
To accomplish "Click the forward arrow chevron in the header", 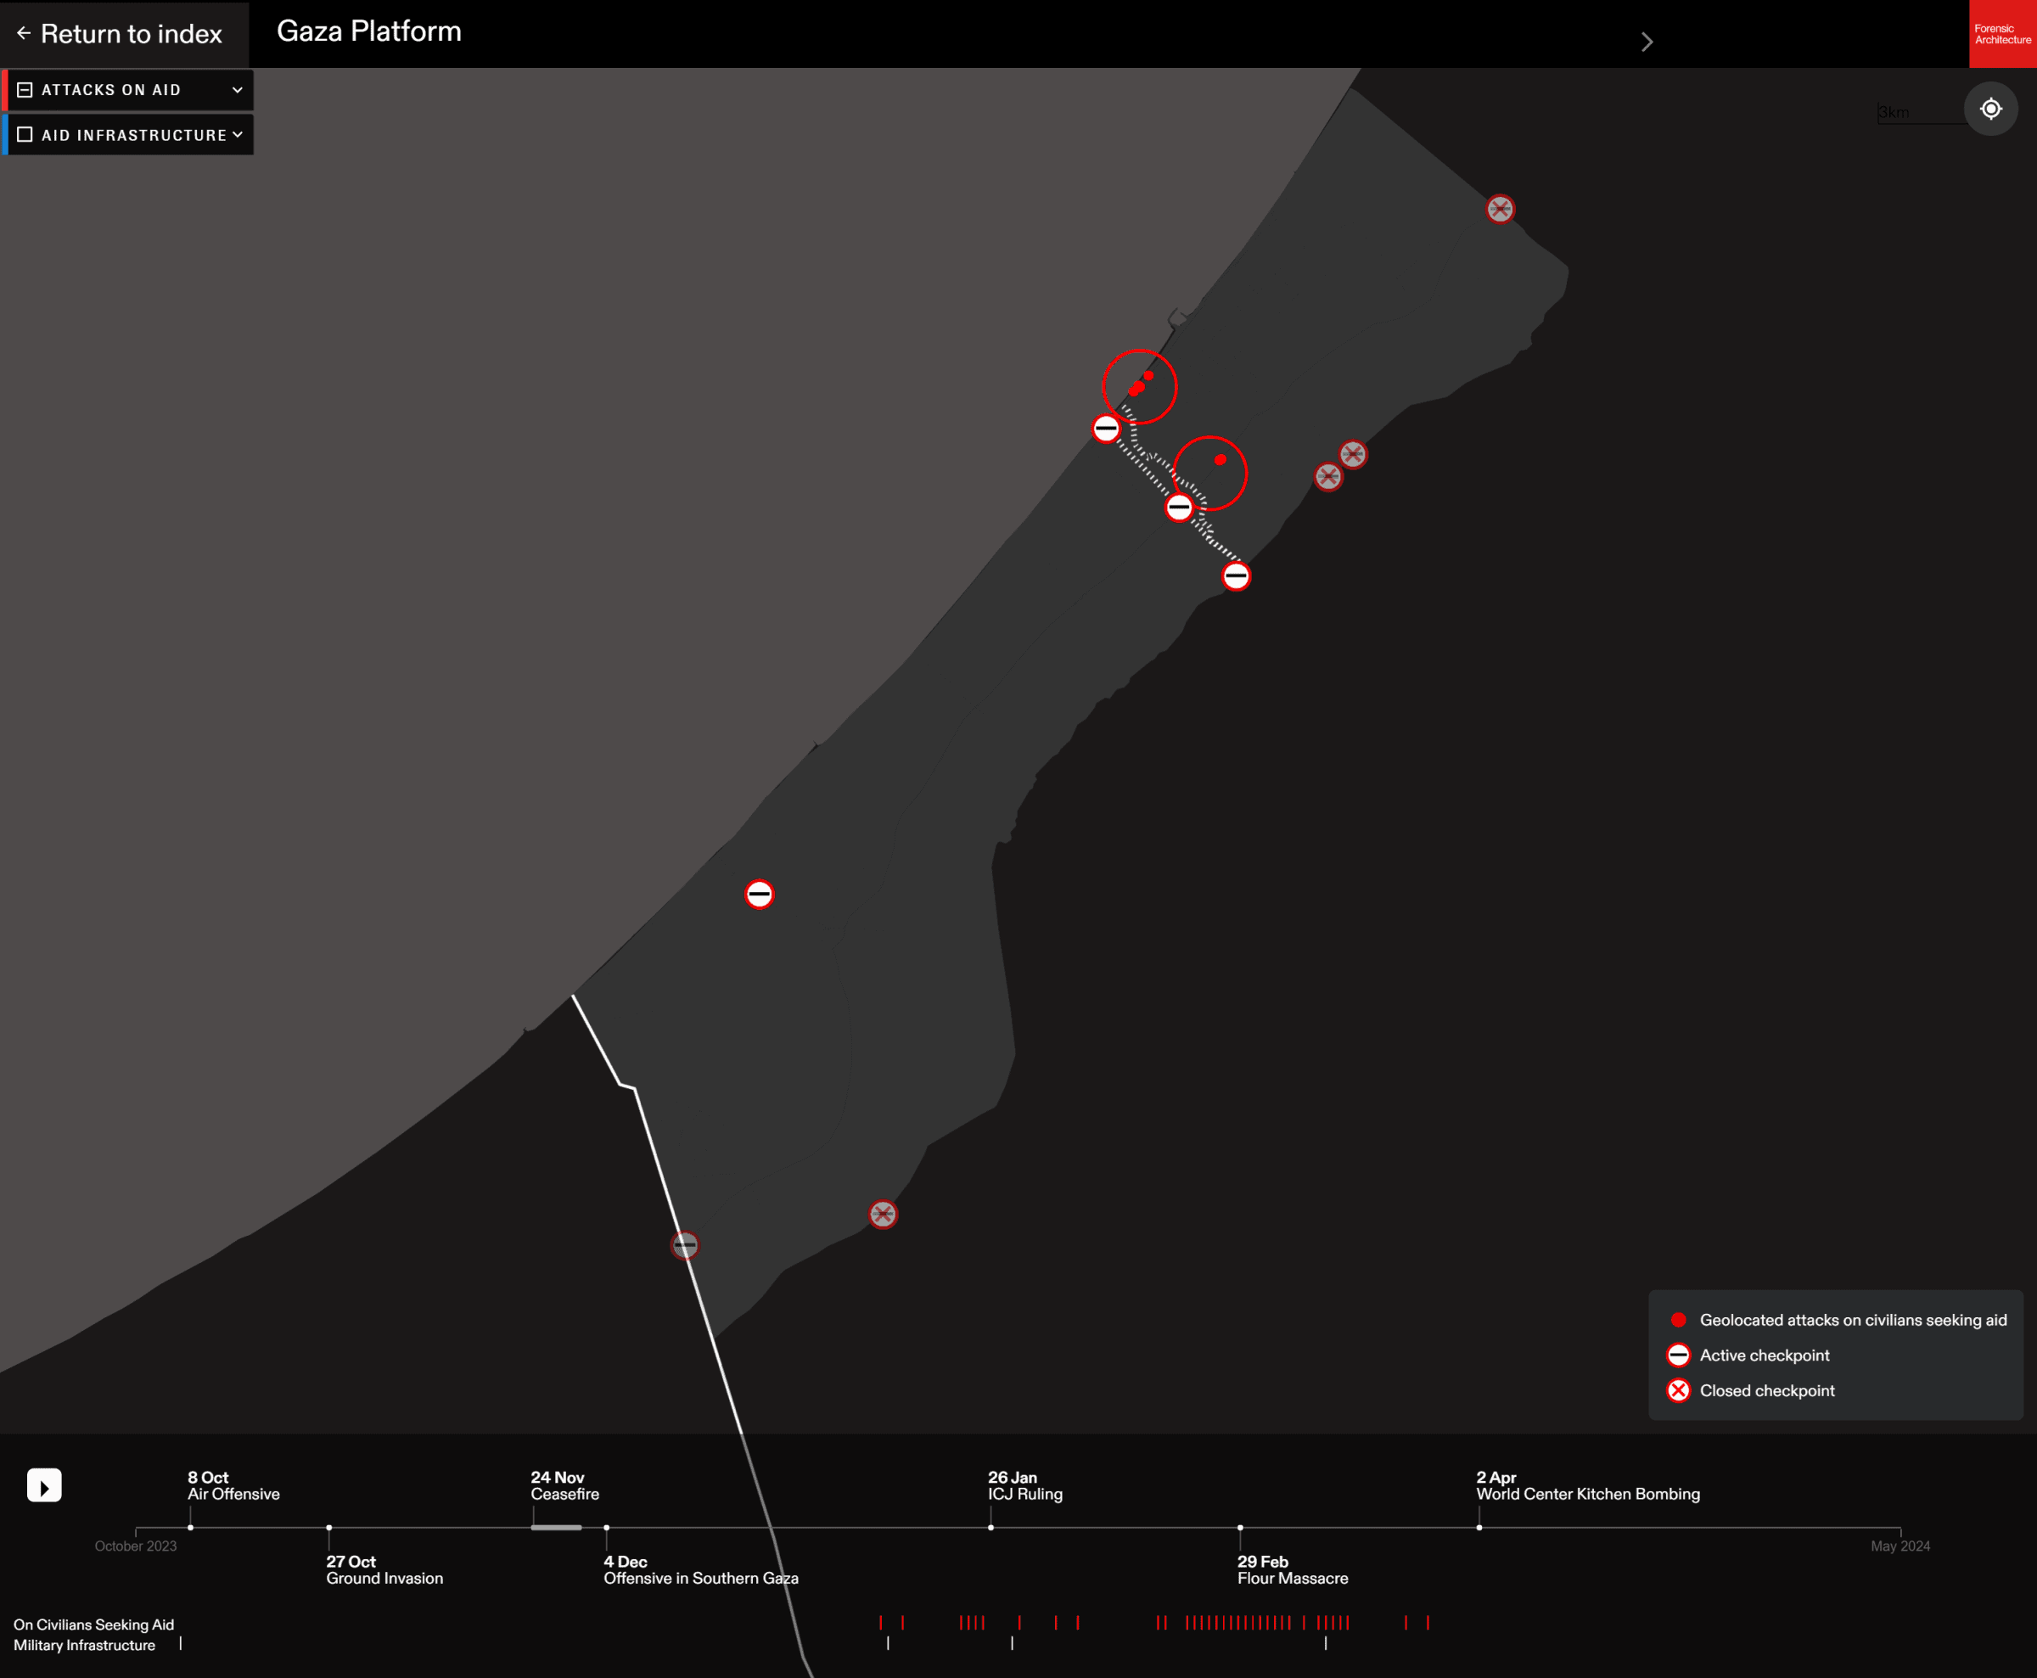I will point(1646,42).
